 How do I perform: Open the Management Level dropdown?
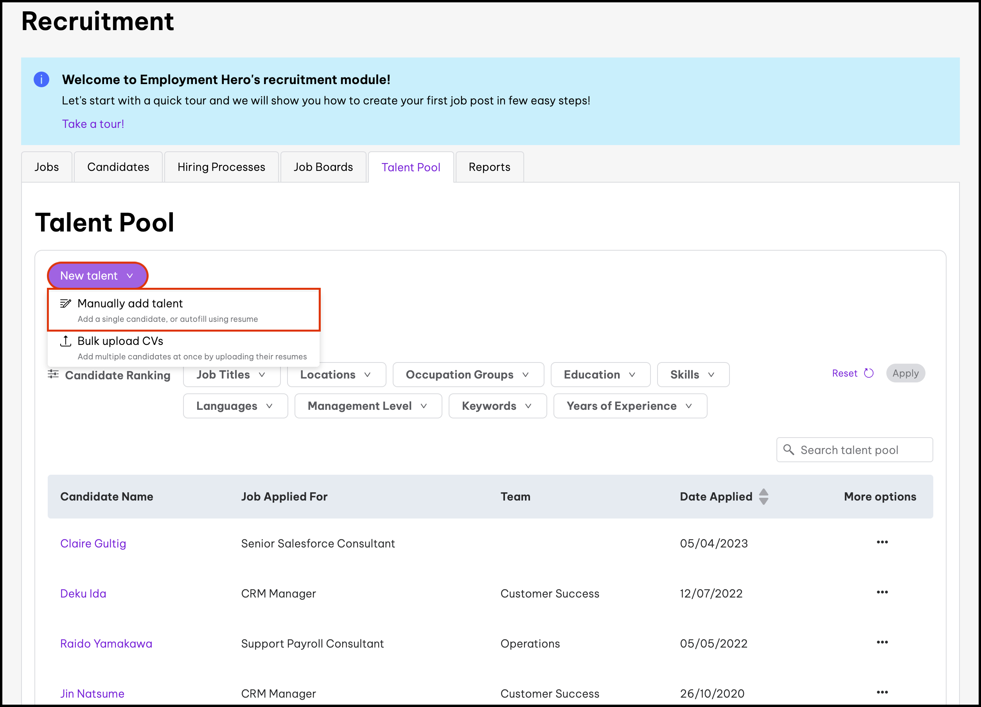(x=368, y=406)
